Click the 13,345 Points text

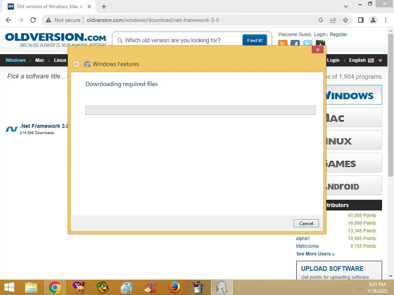362,231
